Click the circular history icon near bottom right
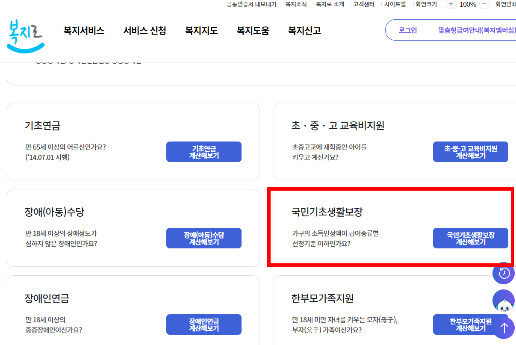Image resolution: width=516 pixels, height=345 pixels. (x=504, y=273)
